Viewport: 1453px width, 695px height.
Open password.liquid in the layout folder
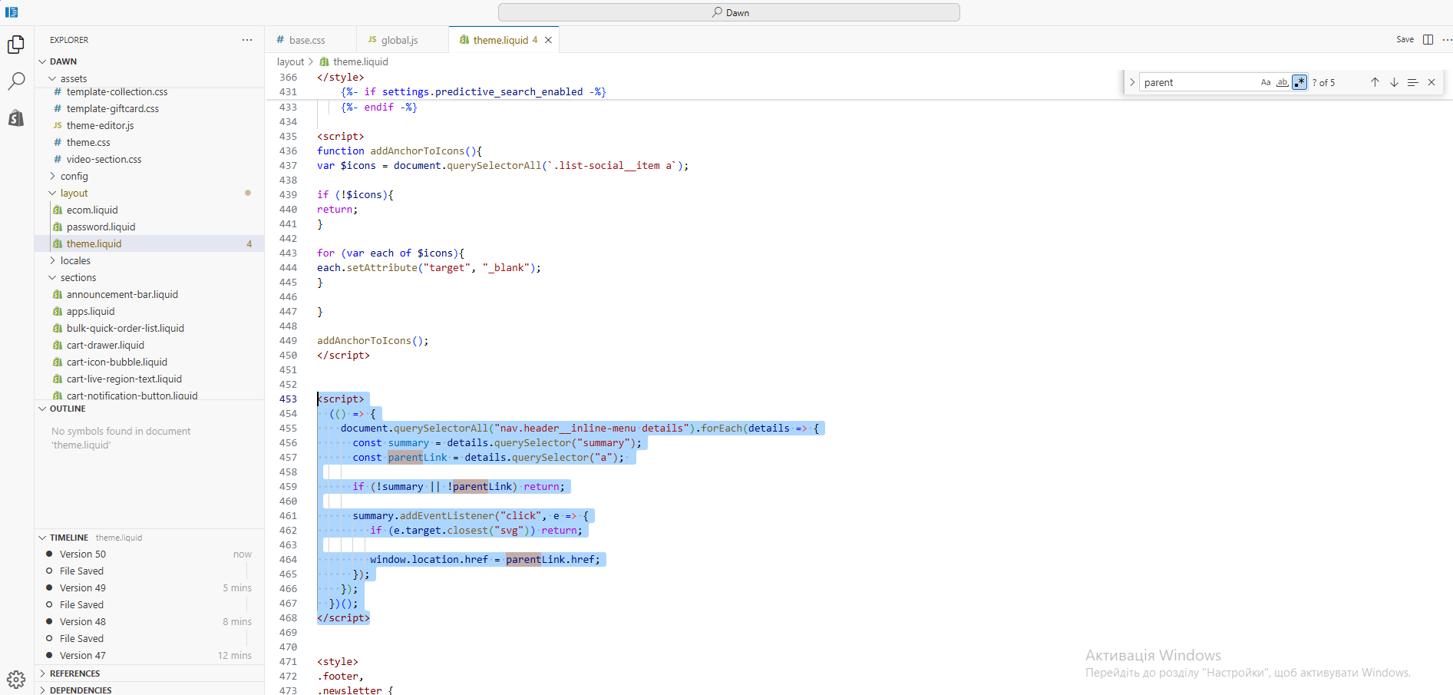[x=101, y=227]
